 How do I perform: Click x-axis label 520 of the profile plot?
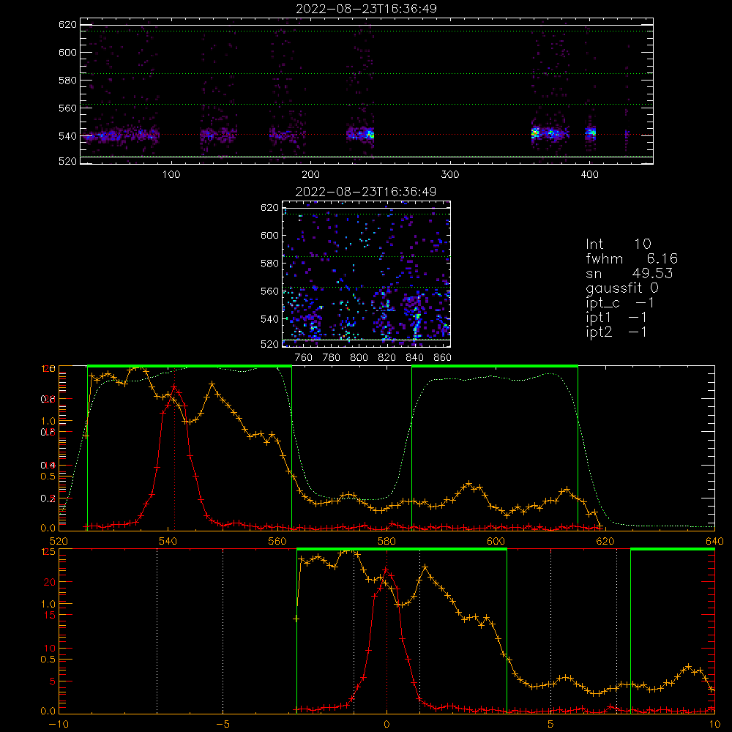coord(59,542)
